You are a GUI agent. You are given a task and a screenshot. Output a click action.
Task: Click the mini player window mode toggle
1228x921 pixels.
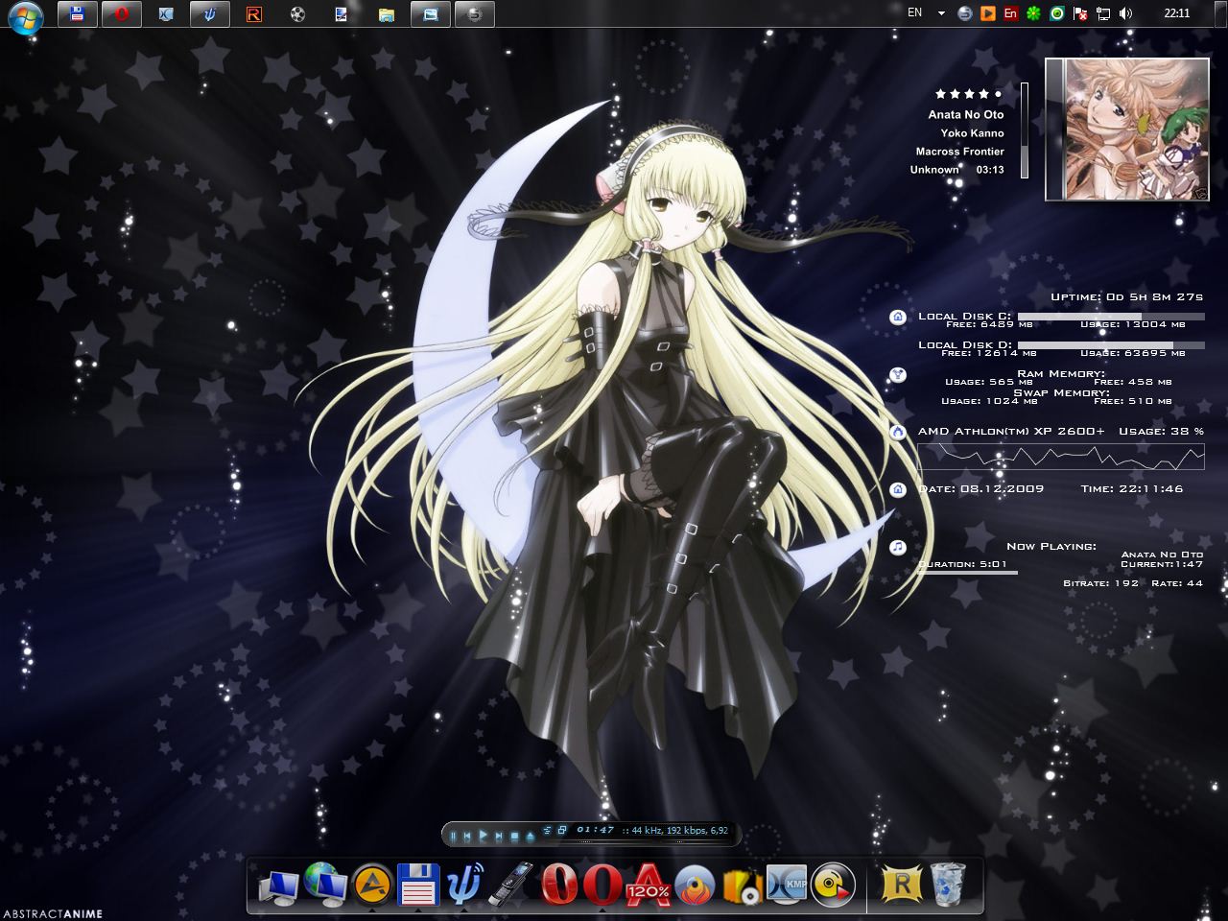pos(561,830)
